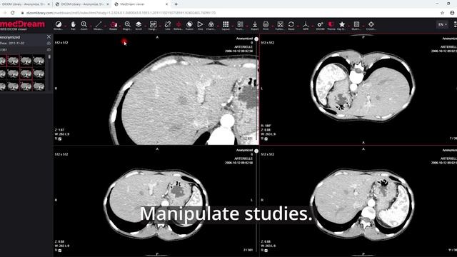Activate the Link viewports tool
This screenshot has height=257, width=457.
[x=167, y=25]
